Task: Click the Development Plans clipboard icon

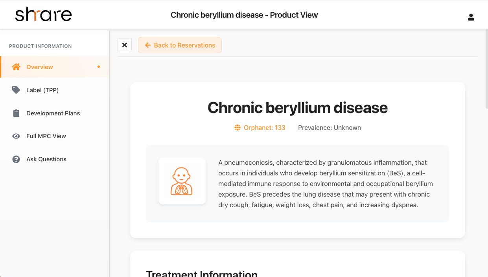Action: coord(16,113)
